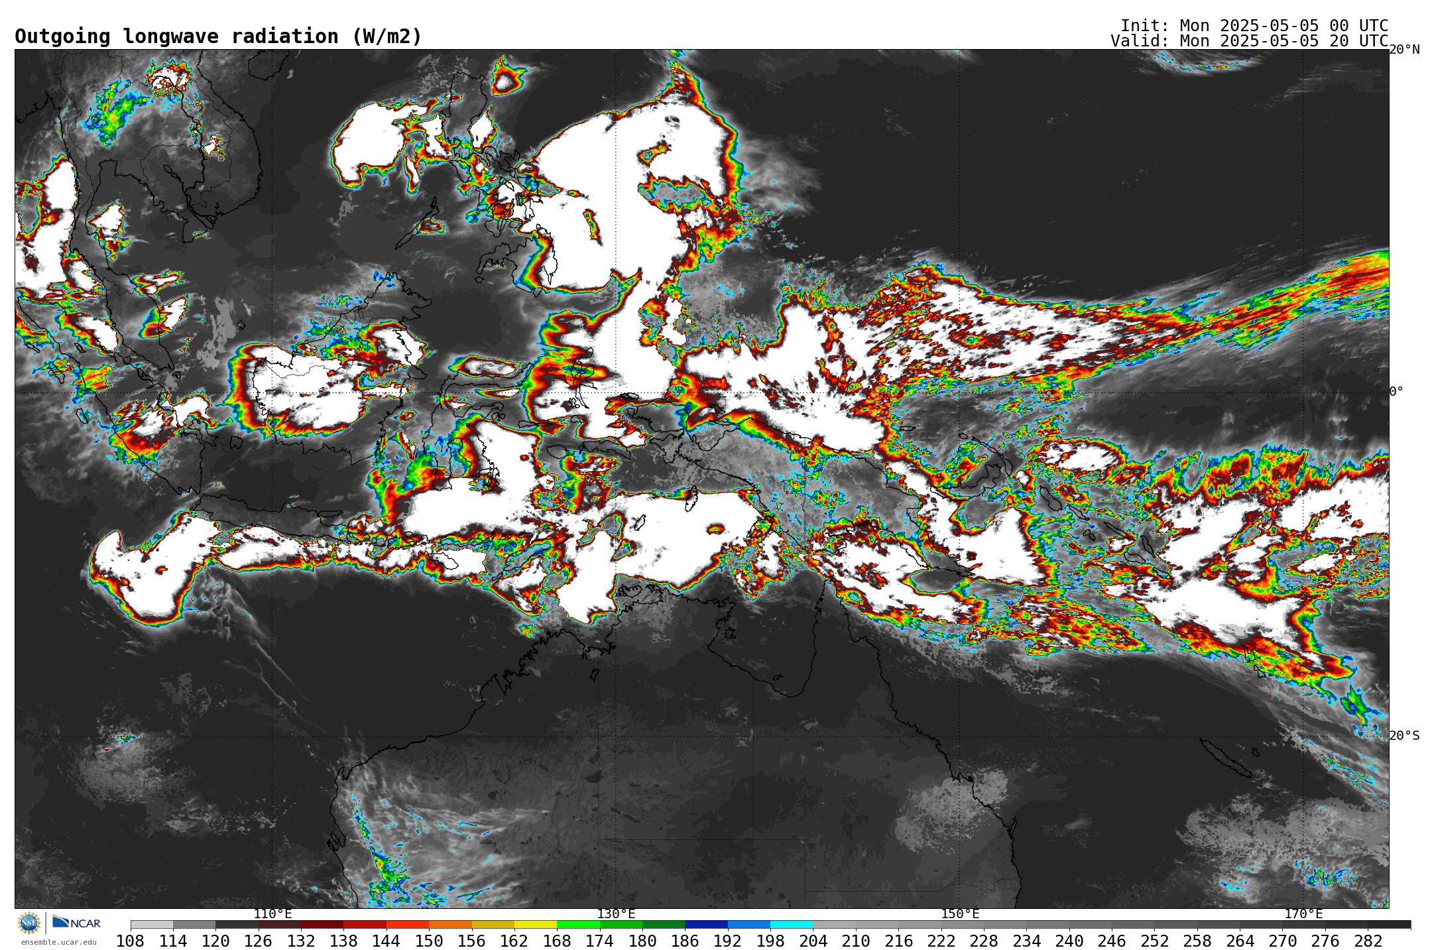Click the colorbar value 150

[429, 941]
